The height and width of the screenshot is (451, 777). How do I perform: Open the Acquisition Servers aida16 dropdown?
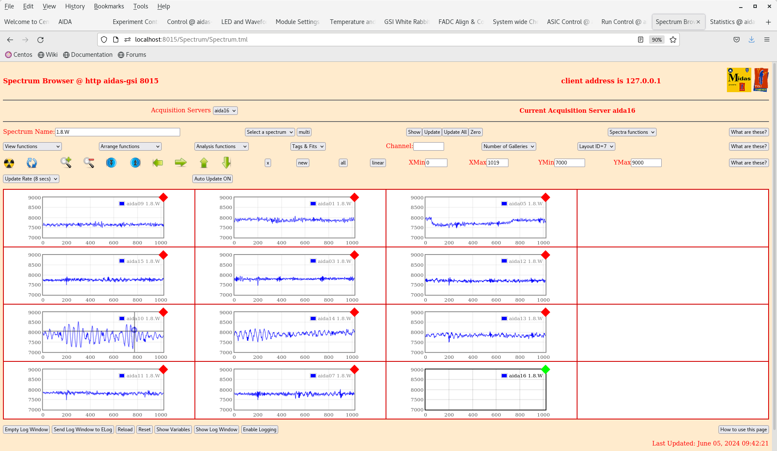pos(225,111)
